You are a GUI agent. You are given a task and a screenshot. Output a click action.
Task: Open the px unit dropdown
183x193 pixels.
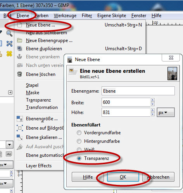[166, 112]
